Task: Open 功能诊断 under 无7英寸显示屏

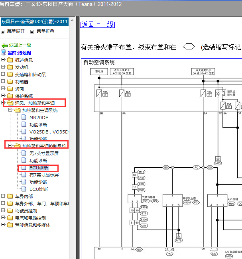Action: 38,161
